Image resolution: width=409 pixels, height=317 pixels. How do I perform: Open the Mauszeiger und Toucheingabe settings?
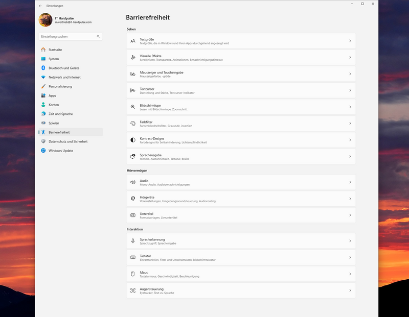pyautogui.click(x=240, y=74)
